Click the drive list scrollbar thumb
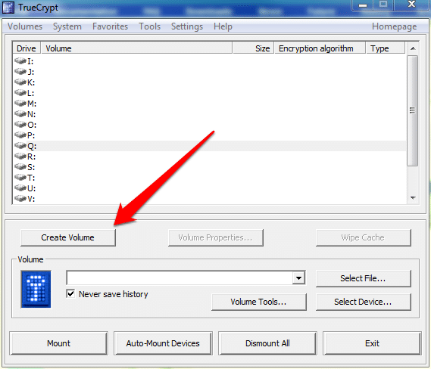The width and height of the screenshot is (431, 369). pyautogui.click(x=412, y=110)
